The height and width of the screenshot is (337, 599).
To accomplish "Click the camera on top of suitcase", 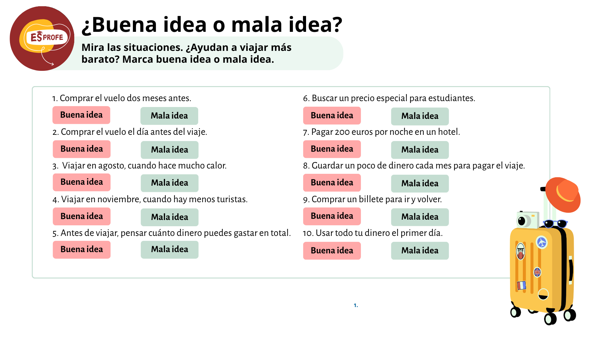I will [x=527, y=220].
